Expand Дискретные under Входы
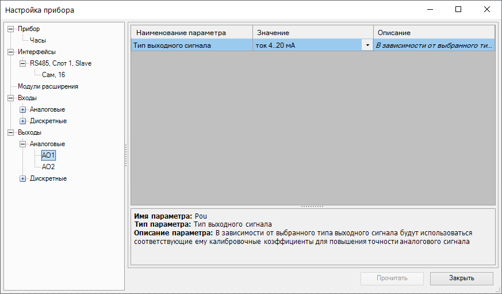The image size is (502, 294). pos(23,121)
